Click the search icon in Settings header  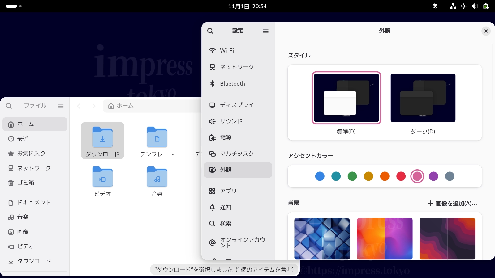(x=210, y=31)
